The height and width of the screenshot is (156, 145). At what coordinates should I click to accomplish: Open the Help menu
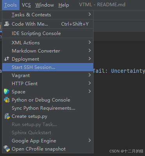tap(64, 5)
